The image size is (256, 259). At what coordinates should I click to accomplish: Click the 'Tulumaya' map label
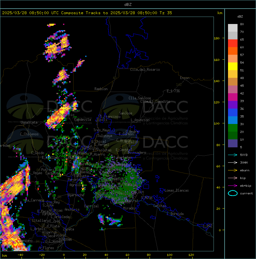pos(105,136)
